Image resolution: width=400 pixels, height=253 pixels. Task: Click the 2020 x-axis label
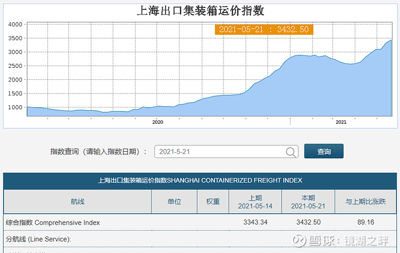click(x=157, y=122)
